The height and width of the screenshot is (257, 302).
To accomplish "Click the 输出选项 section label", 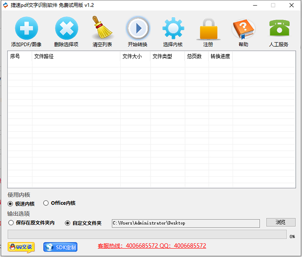I will [x=18, y=214].
